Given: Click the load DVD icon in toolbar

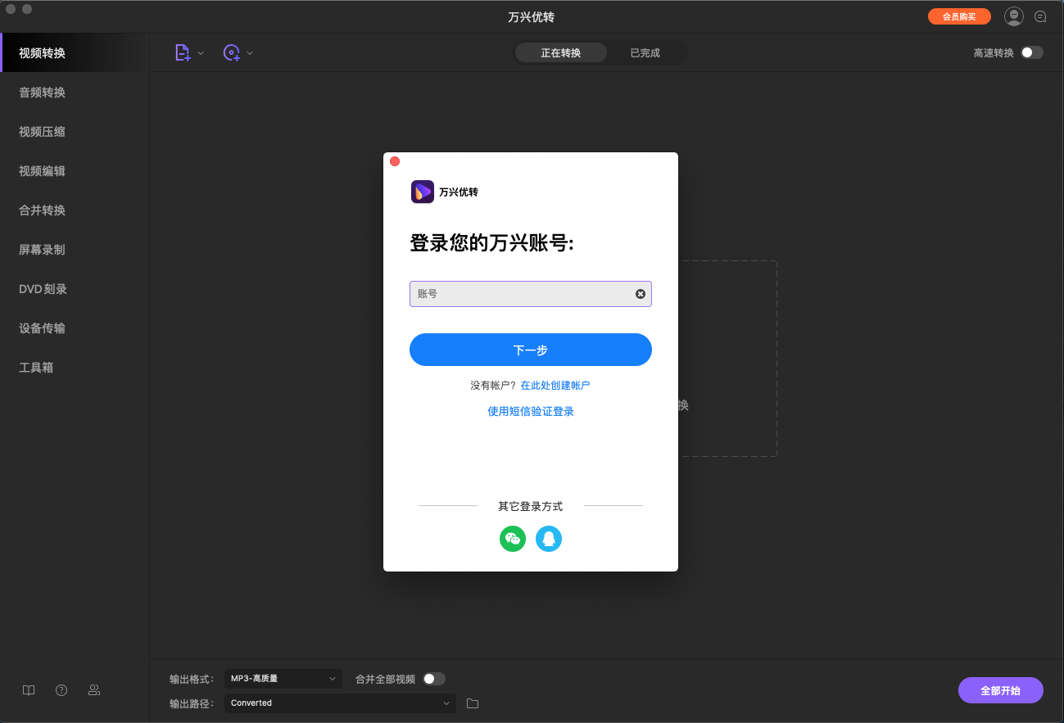Looking at the screenshot, I should pyautogui.click(x=233, y=52).
